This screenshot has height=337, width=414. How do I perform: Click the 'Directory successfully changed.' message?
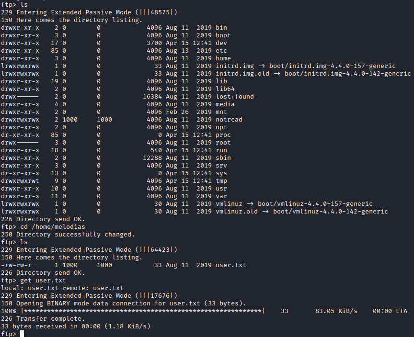click(76, 235)
